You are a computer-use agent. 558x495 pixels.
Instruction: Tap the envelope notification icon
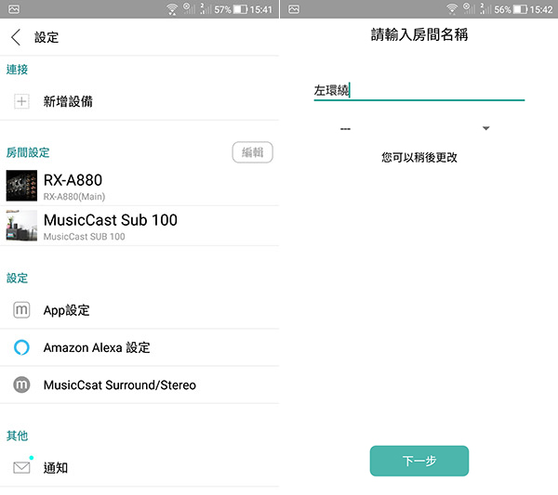(x=21, y=467)
